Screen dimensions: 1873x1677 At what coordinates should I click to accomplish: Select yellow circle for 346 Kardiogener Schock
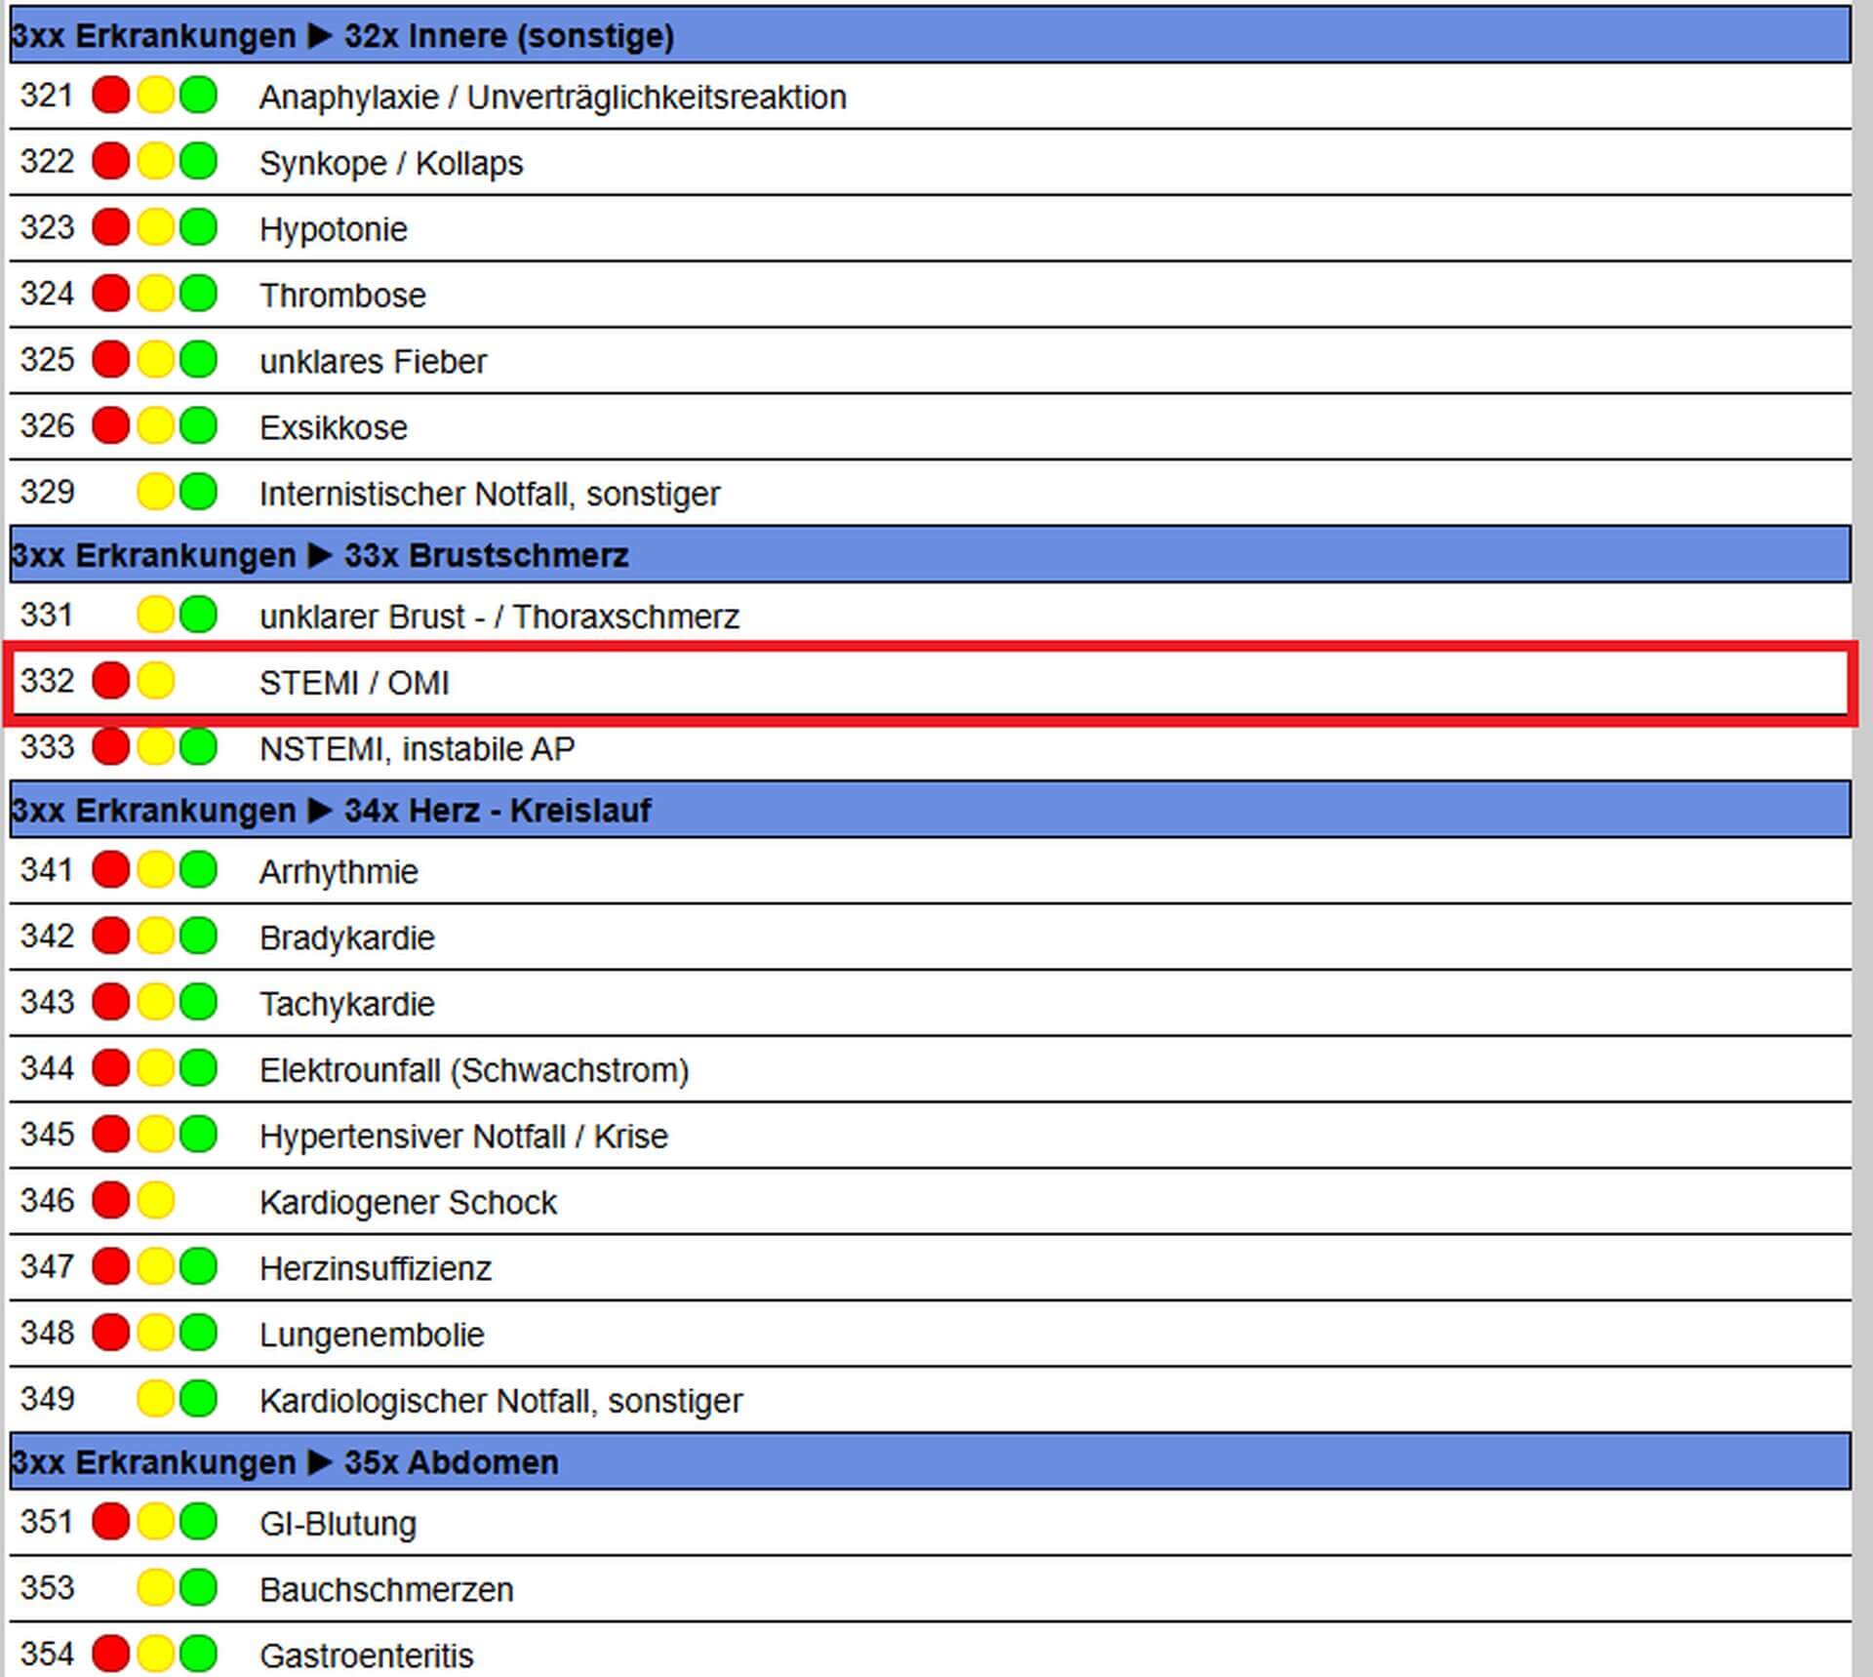(155, 1200)
